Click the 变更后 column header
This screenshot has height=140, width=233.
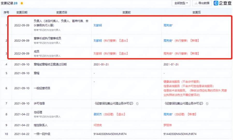[196, 12]
